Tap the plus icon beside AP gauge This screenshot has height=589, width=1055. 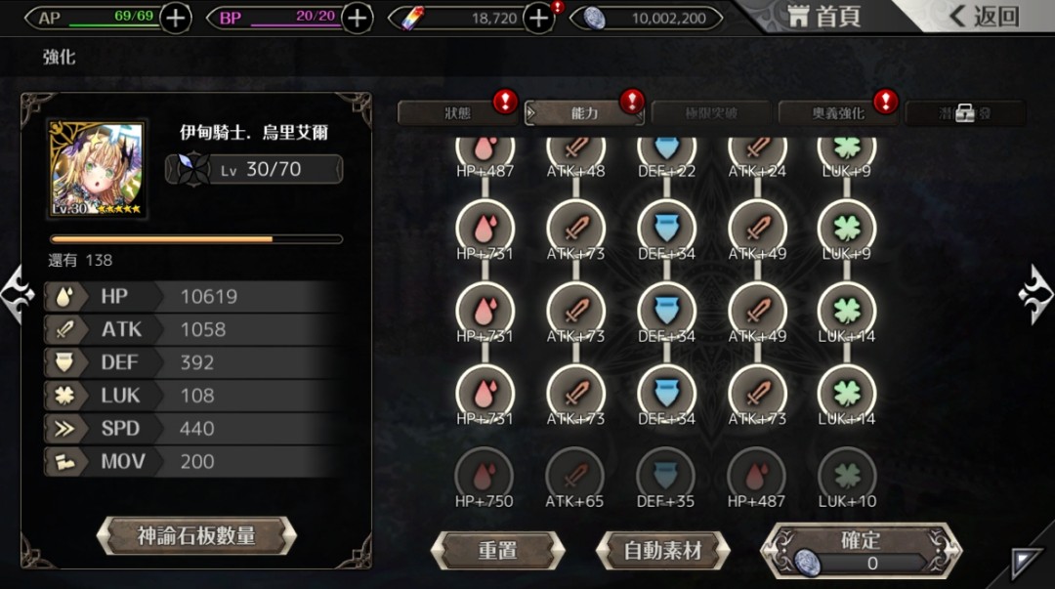click(x=176, y=19)
